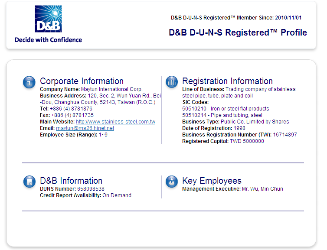Select the 'D&B D-U-N-S Registered Profile' title
The width and height of the screenshot is (327, 250).
(x=238, y=32)
